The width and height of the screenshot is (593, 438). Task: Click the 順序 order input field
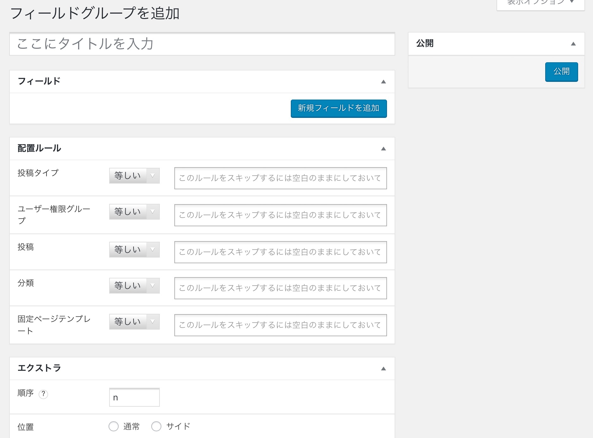tap(134, 397)
